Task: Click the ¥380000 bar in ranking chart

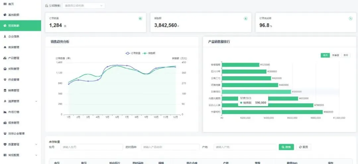Action: tap(244, 71)
